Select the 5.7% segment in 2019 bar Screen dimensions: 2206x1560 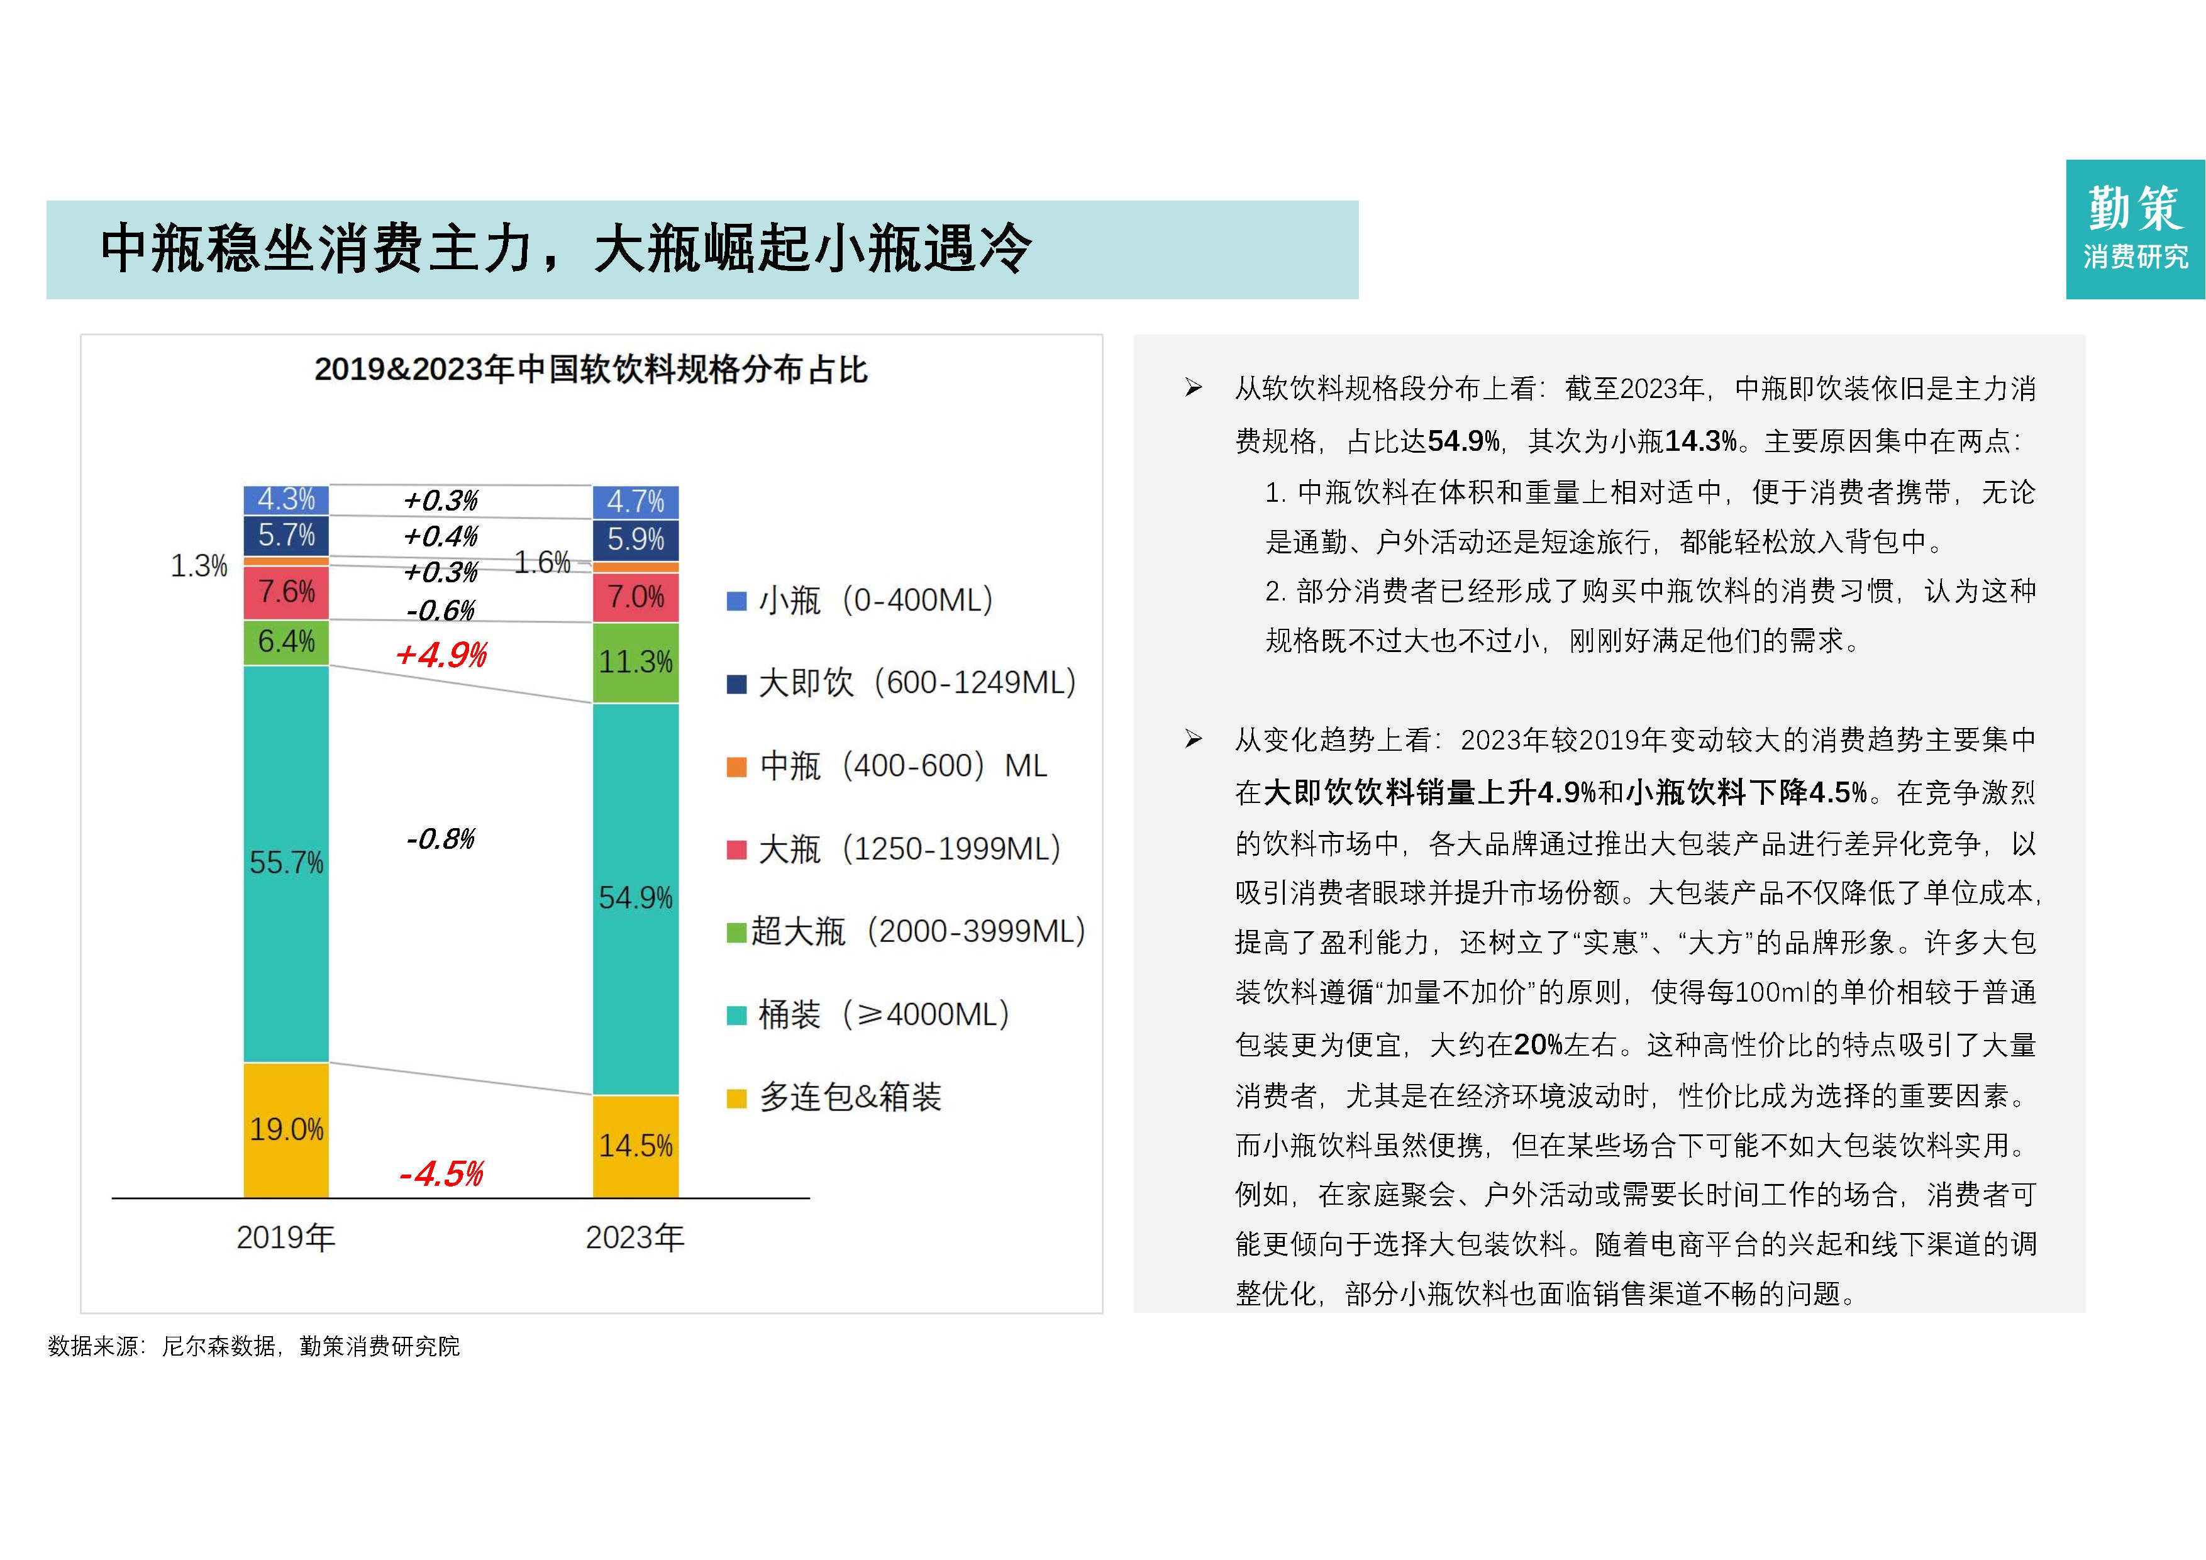pos(286,535)
